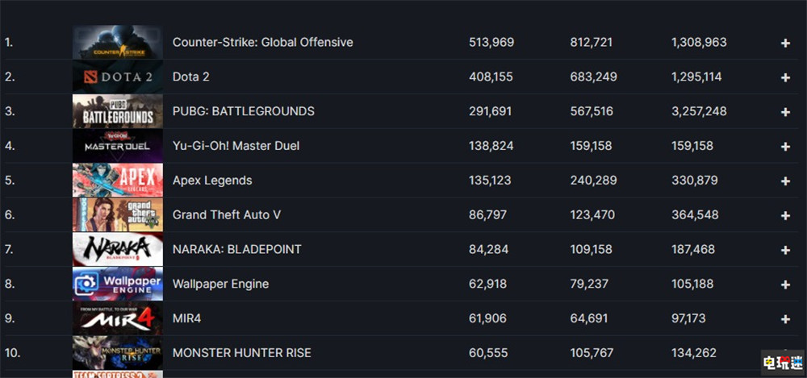Open the Grand Theft Auto V thumbnail
The width and height of the screenshot is (807, 378).
pyautogui.click(x=117, y=215)
